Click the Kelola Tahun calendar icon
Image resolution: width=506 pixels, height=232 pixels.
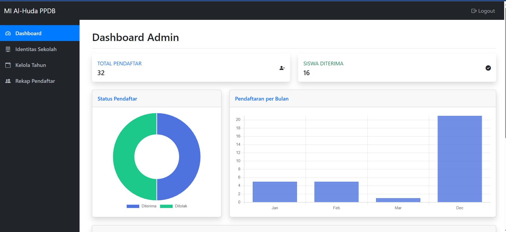8,65
